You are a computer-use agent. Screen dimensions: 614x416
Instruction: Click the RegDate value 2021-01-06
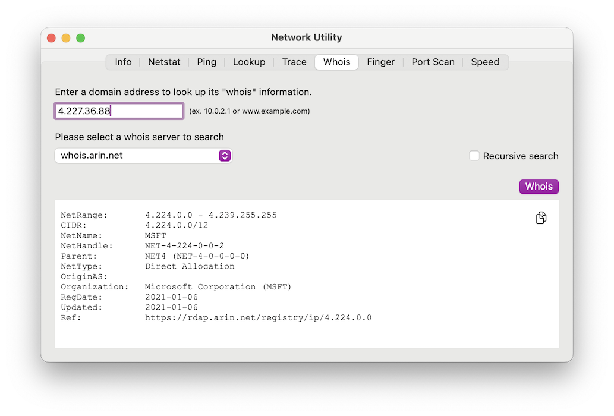pyautogui.click(x=171, y=297)
